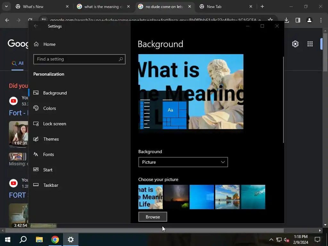
Task: Open Taskbar personalization settings
Action: (x=79, y=185)
